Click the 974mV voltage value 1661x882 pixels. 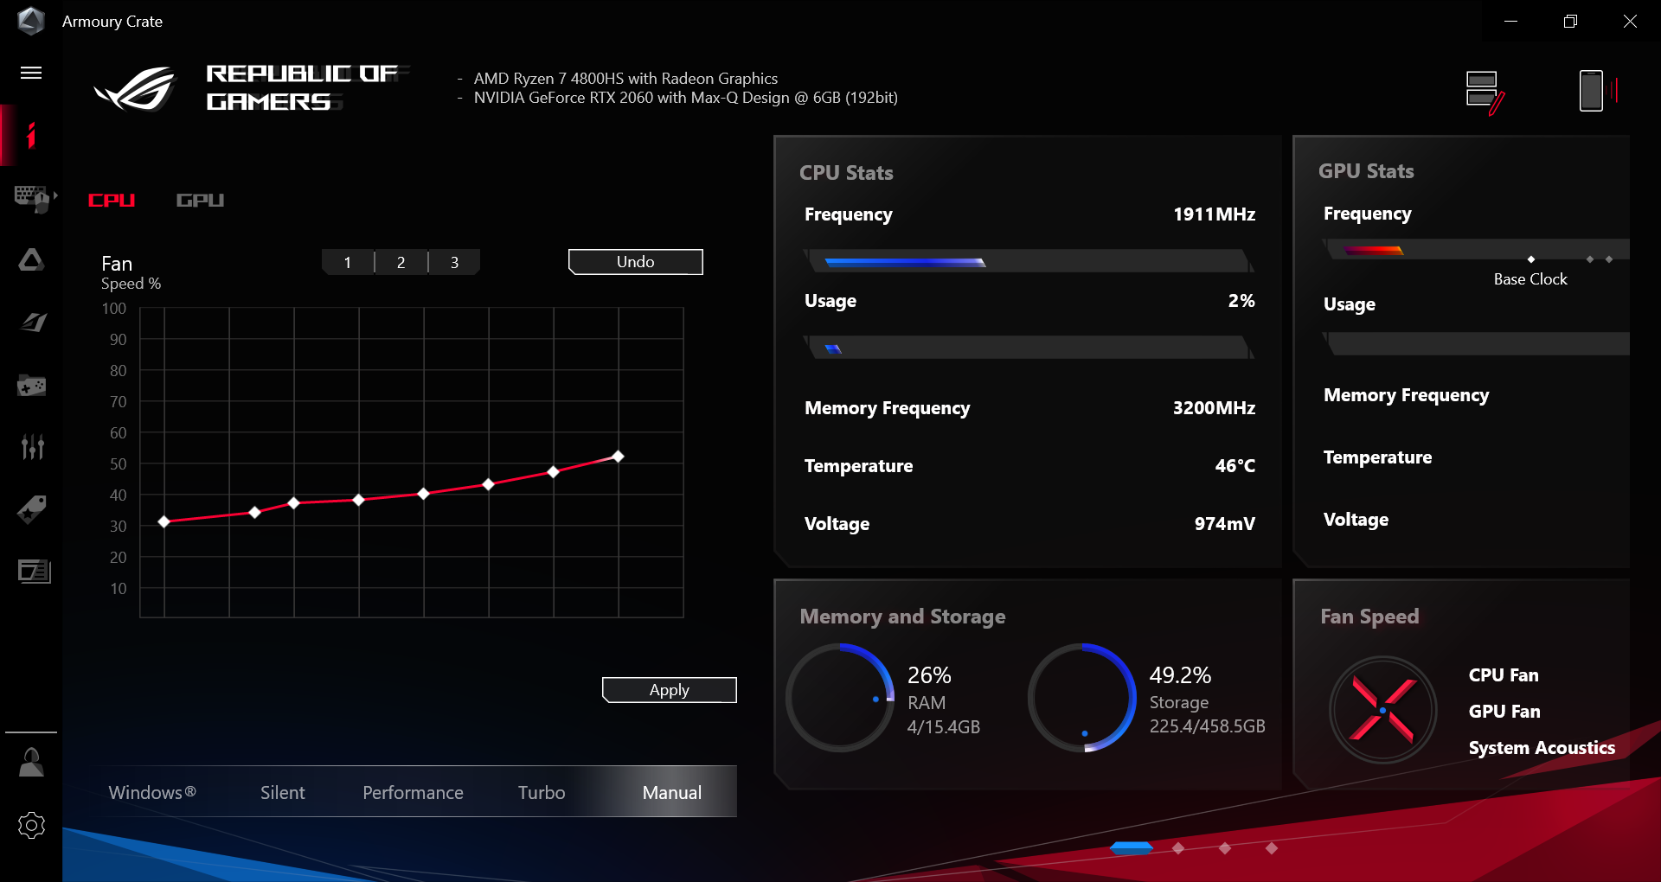[x=1224, y=524]
